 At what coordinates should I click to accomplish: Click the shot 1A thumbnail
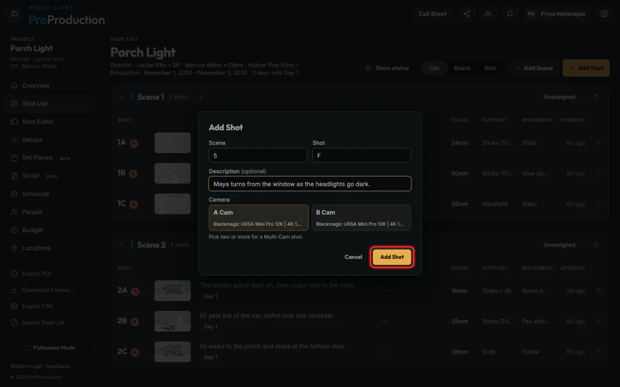173,143
